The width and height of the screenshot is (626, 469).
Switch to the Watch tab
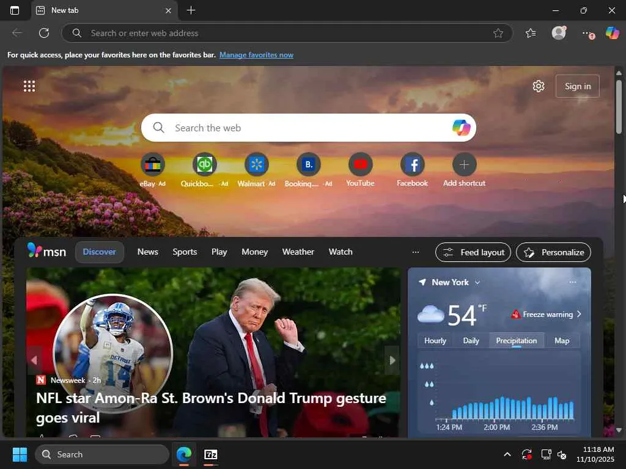[x=341, y=252]
